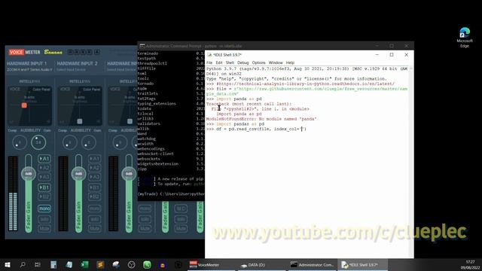The height and width of the screenshot is (271, 482).
Task: Toggle A2 bus on Hardware Input 1
Action: click(x=44, y=168)
